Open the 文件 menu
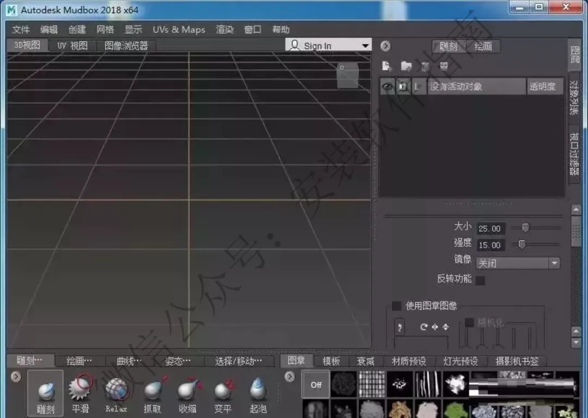588x418 pixels. 21,29
